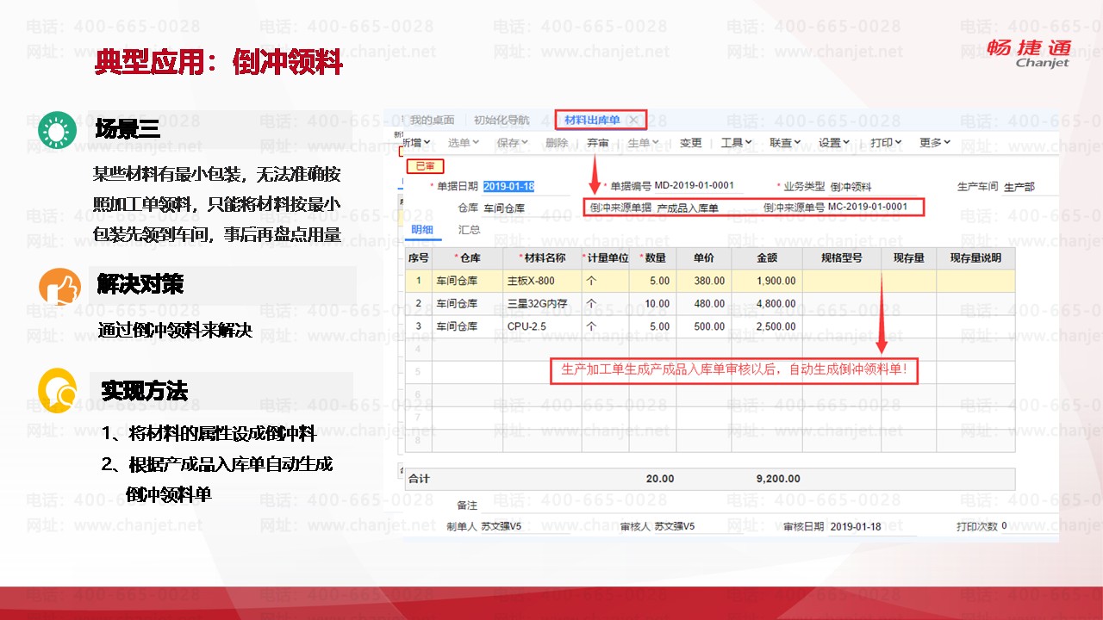This screenshot has height=620, width=1103.
Task: Click the header 仓库 field 车间仓库
Action: [x=524, y=208]
